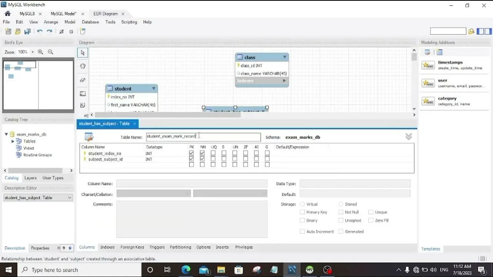Collapse the student table via its arrow
Viewport: 493px width, 277px height.
(x=154, y=88)
